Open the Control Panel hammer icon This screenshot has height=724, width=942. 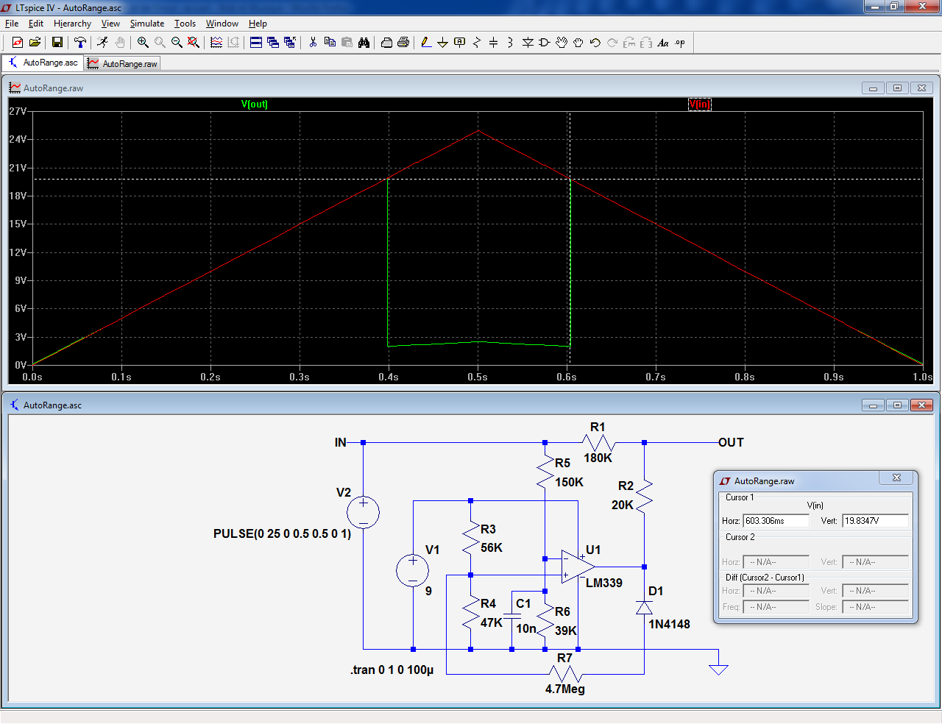point(80,43)
